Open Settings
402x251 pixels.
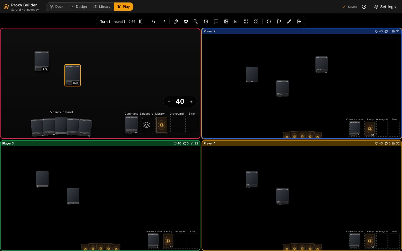(385, 7)
